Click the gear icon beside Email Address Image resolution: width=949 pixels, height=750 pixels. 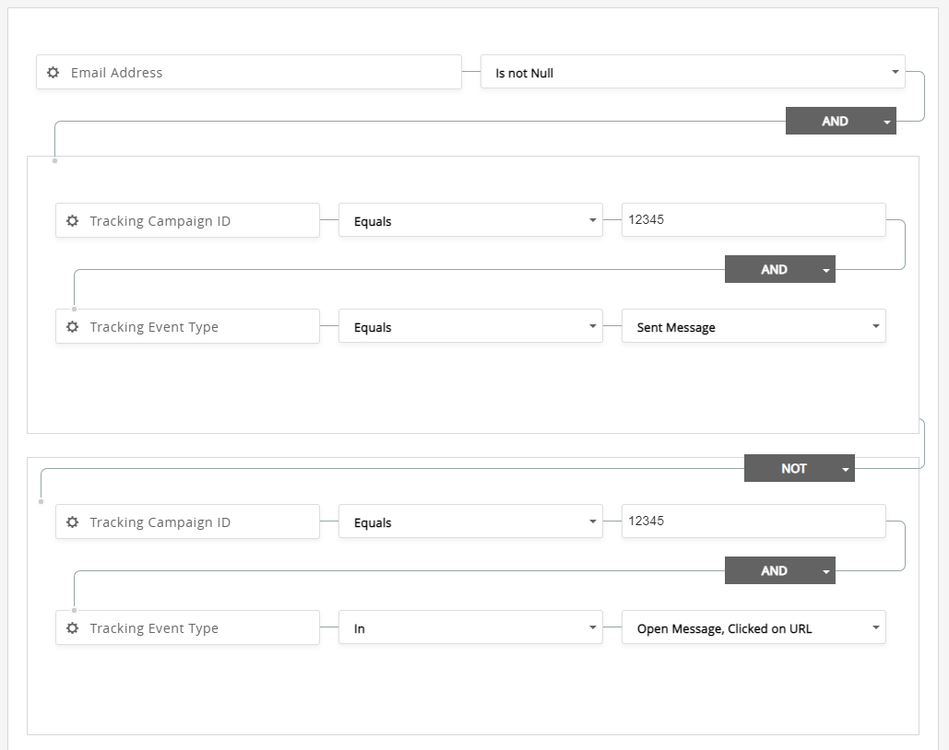point(53,73)
